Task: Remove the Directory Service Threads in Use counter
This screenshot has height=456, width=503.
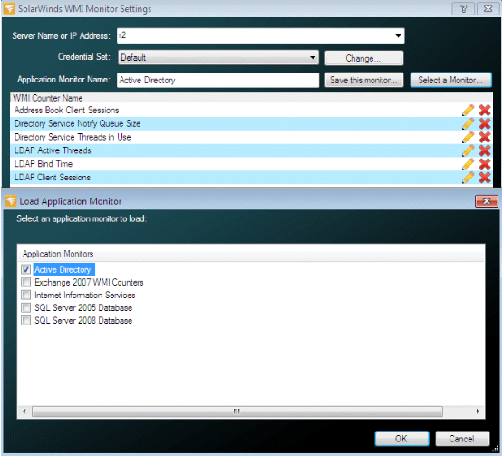Action: coord(484,137)
